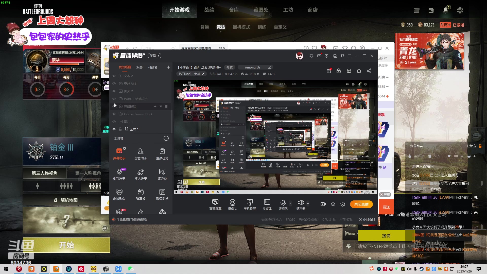Add a 多媒体 multimedia source

tap(267, 204)
